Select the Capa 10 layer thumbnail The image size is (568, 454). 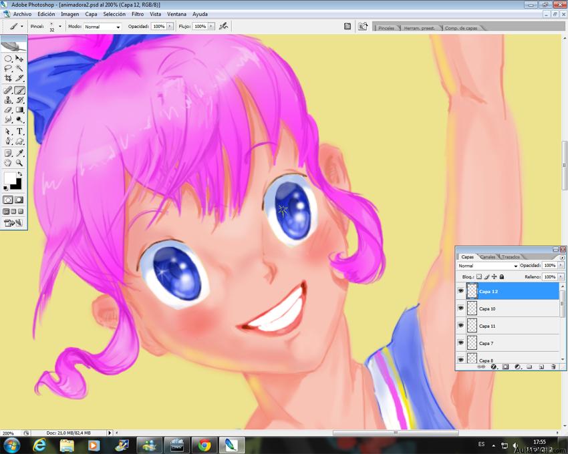click(x=472, y=308)
